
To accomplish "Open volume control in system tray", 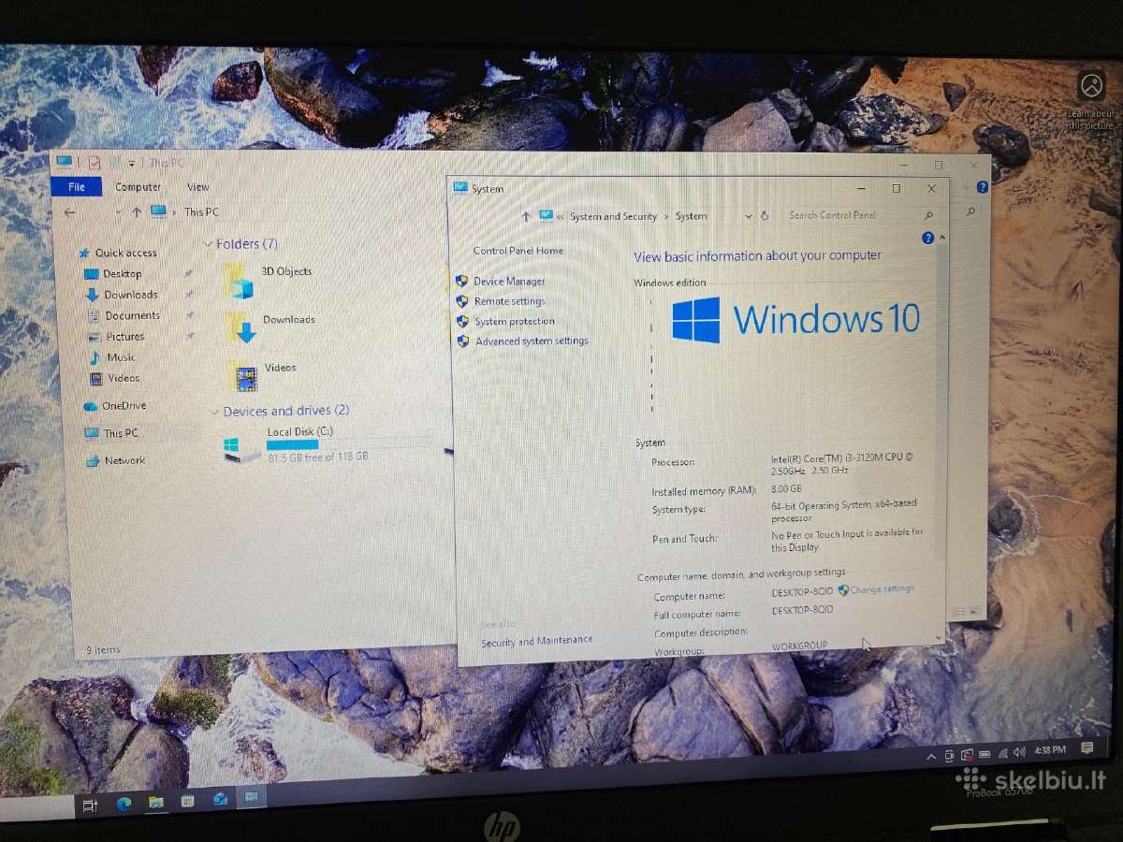I will 1019,752.
